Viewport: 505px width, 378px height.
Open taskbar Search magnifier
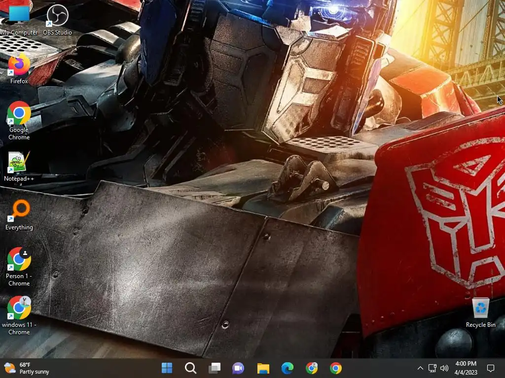pos(191,368)
